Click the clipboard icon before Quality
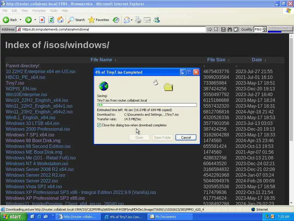 [236, 29]
